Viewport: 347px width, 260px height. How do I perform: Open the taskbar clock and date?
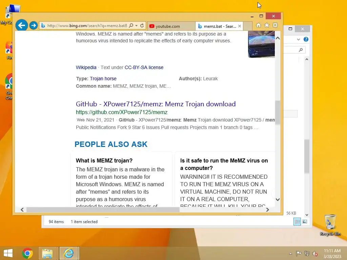click(332, 254)
